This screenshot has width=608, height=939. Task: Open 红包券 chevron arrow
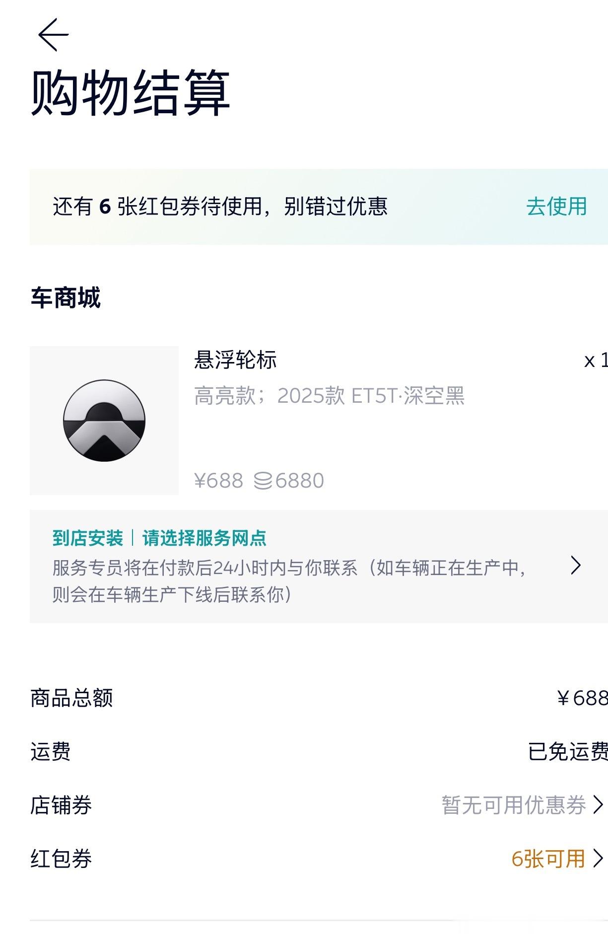(x=598, y=858)
